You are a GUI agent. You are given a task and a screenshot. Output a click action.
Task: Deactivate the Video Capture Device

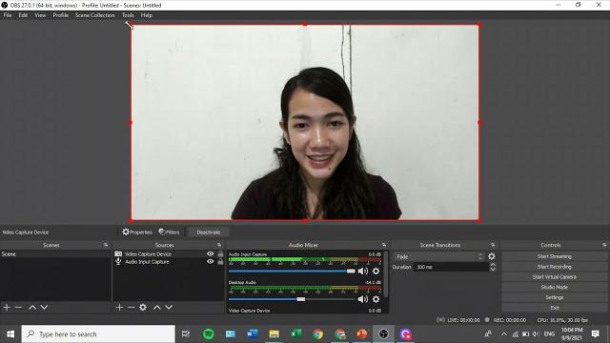(x=209, y=232)
